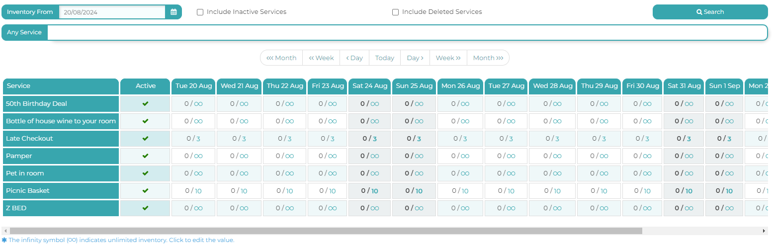Select the Pet in room service row
This screenshot has height=250, width=773.
61,173
